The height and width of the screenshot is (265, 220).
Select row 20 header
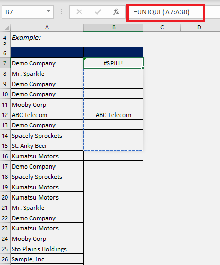tap(5, 197)
